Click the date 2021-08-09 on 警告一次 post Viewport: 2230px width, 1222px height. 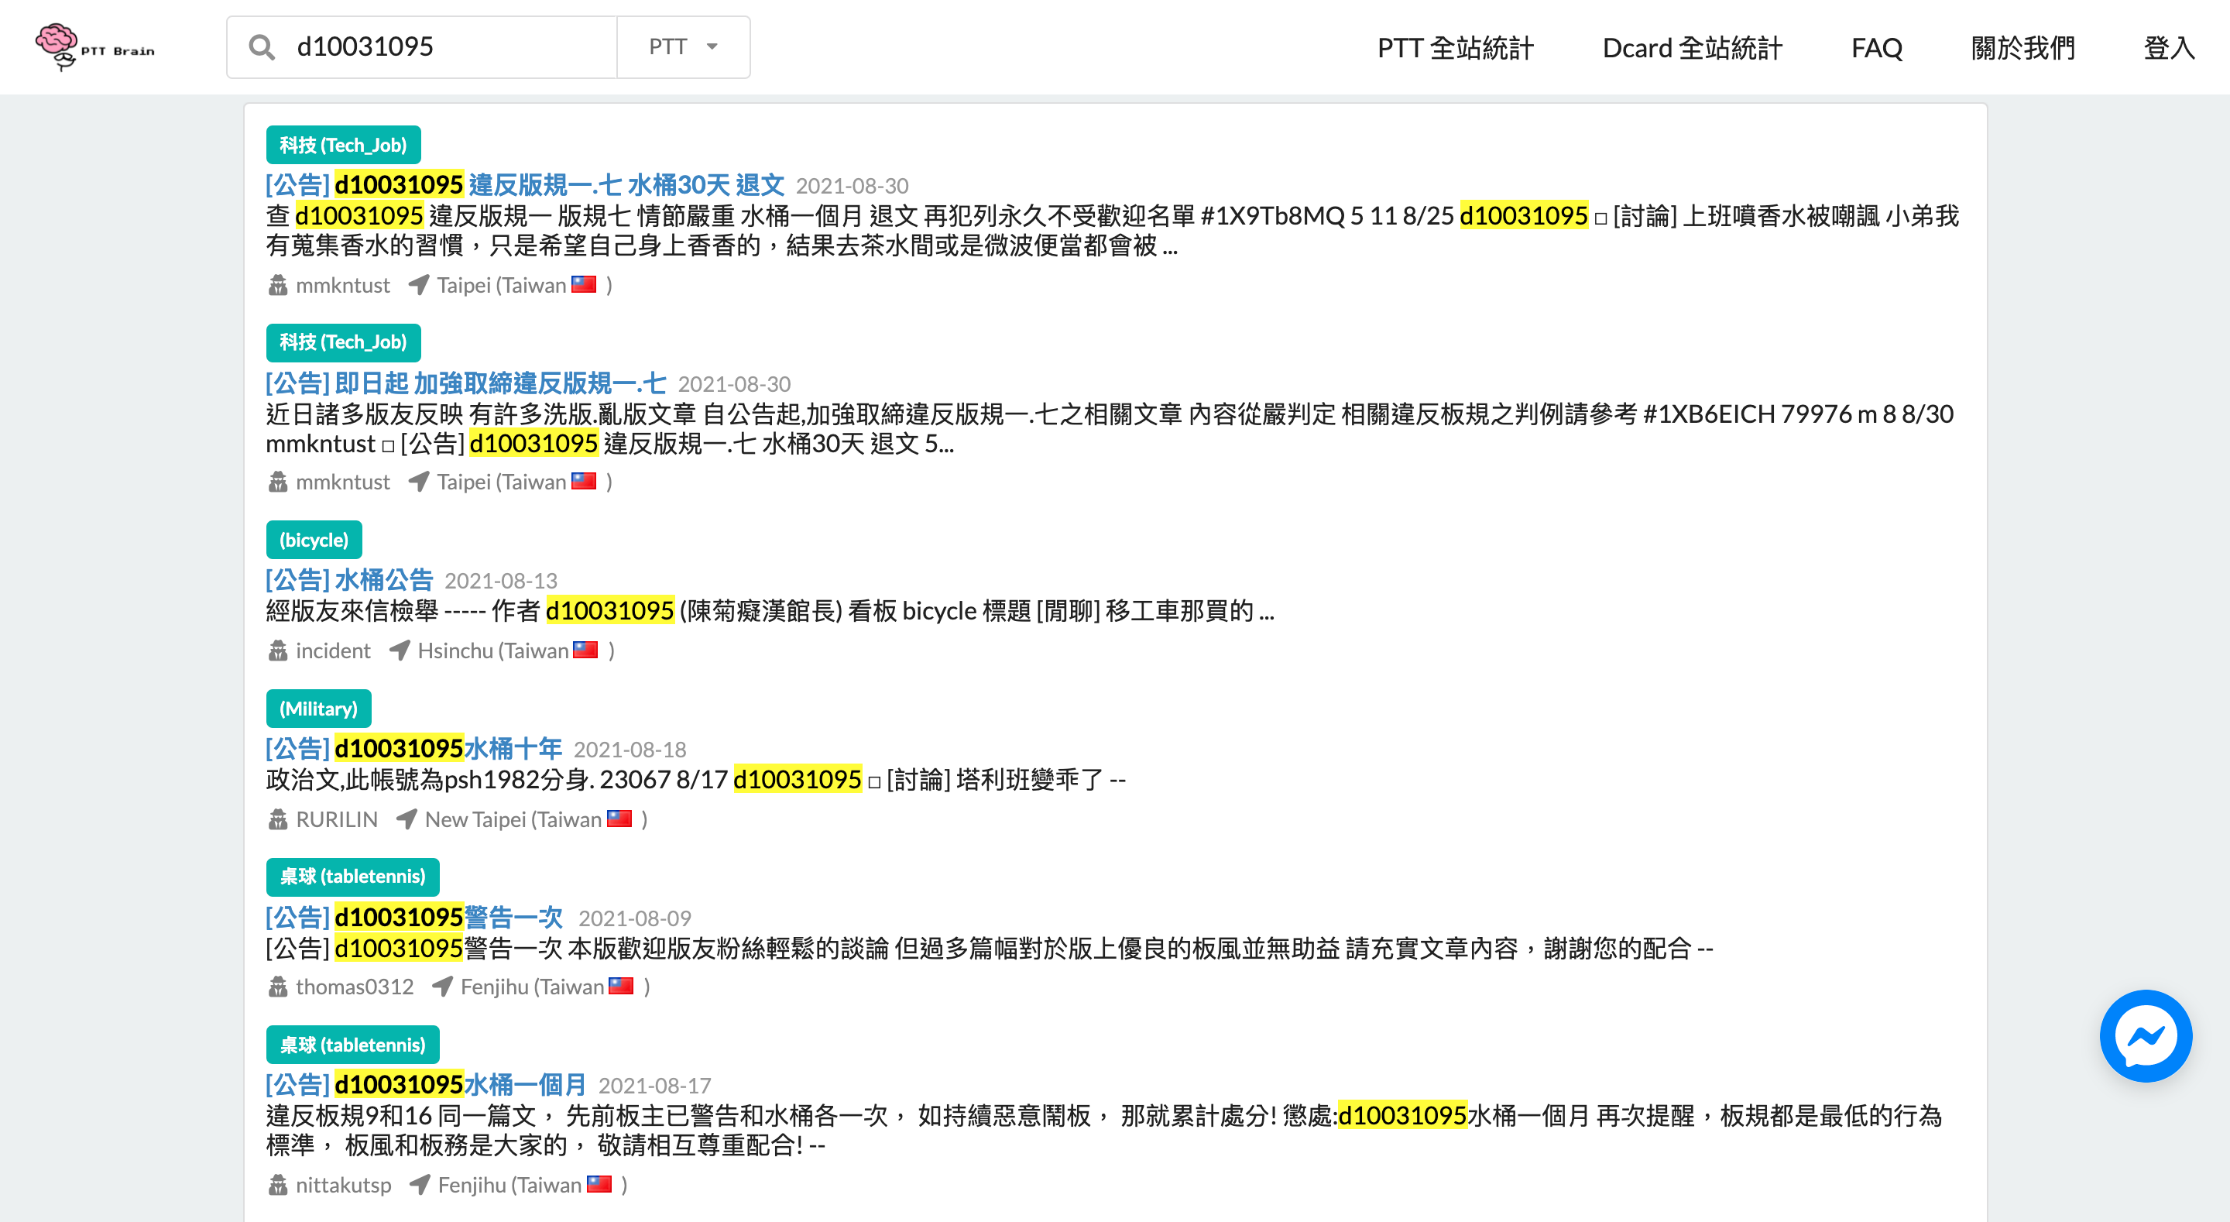[x=635, y=918]
